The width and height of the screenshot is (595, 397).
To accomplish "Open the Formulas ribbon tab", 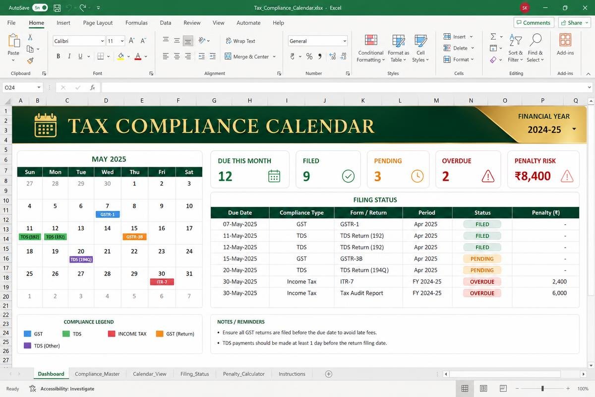I will [x=136, y=23].
